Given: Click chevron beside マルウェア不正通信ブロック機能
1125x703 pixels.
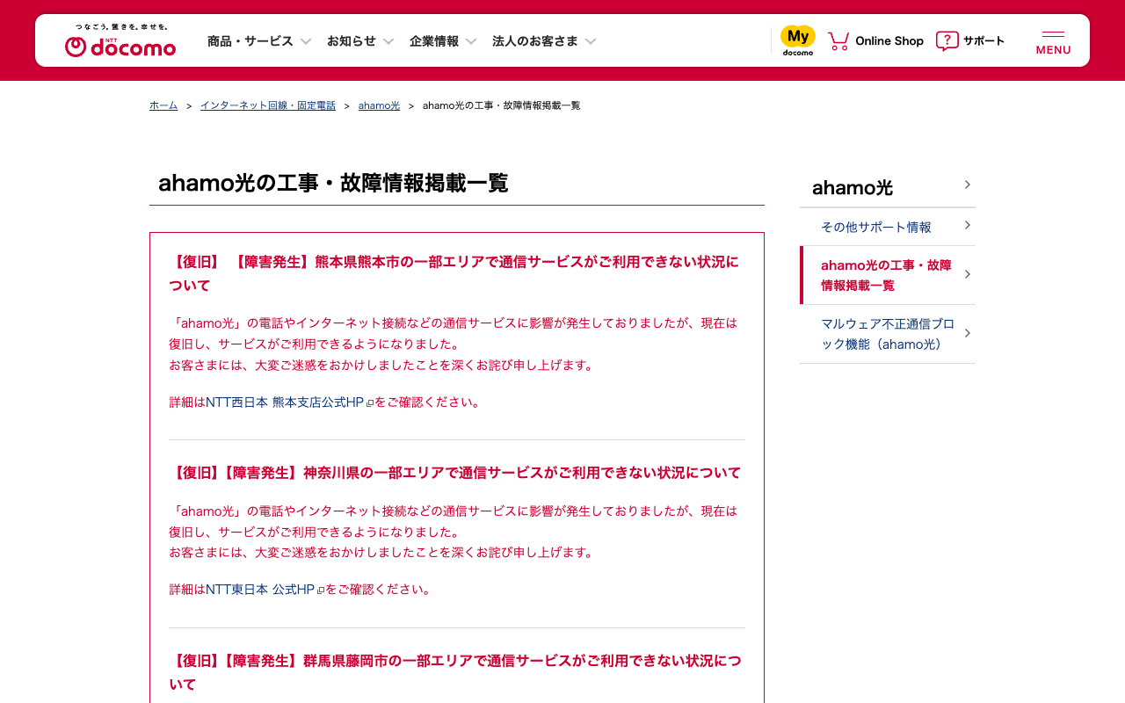Looking at the screenshot, I should coord(967,333).
